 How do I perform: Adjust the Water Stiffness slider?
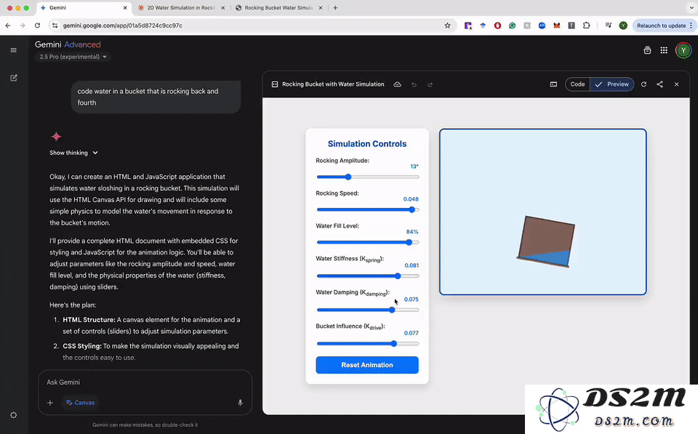point(368,276)
